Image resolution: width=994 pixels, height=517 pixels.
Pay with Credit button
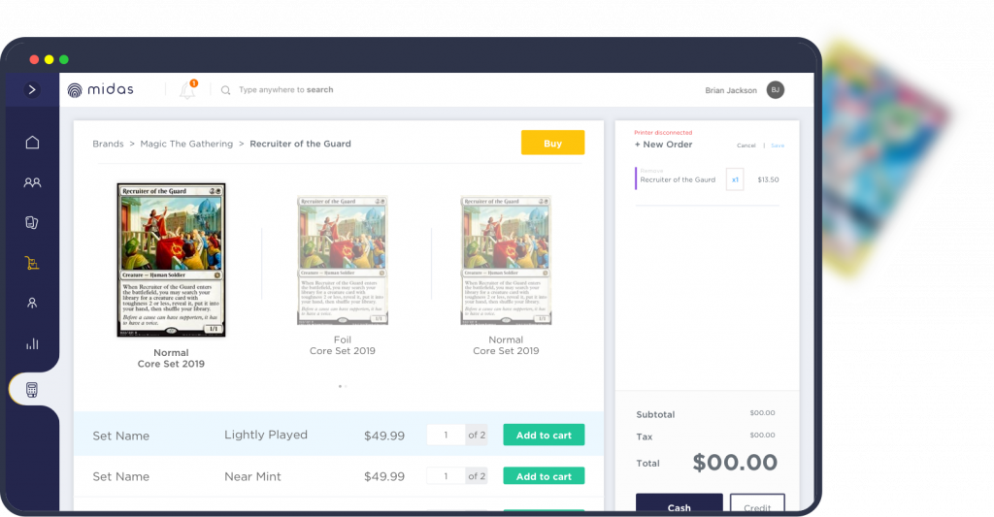click(757, 504)
